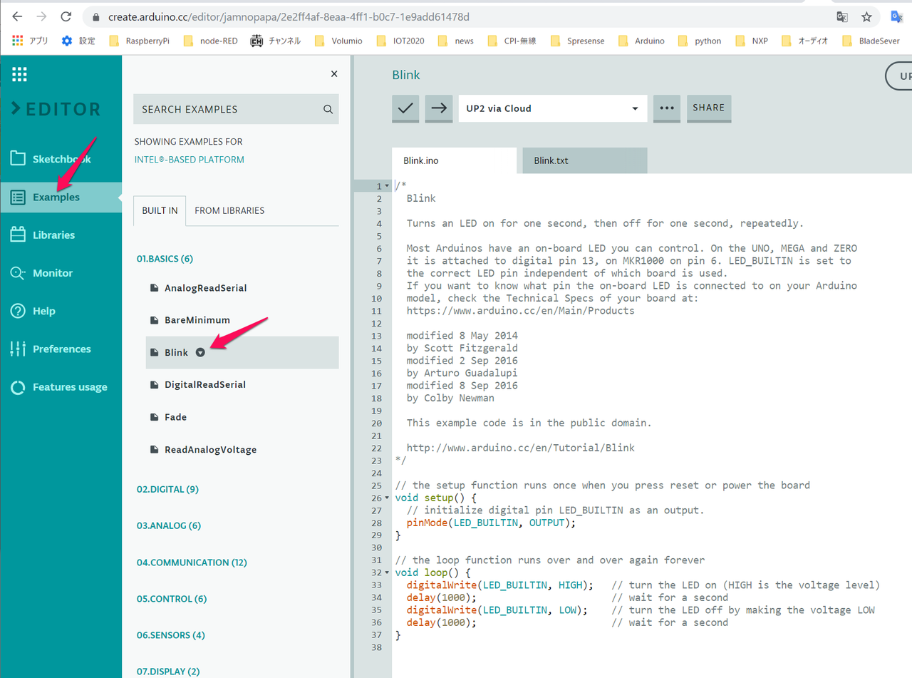Open Features usage in sidebar
Image resolution: width=912 pixels, height=678 pixels.
[x=70, y=387]
